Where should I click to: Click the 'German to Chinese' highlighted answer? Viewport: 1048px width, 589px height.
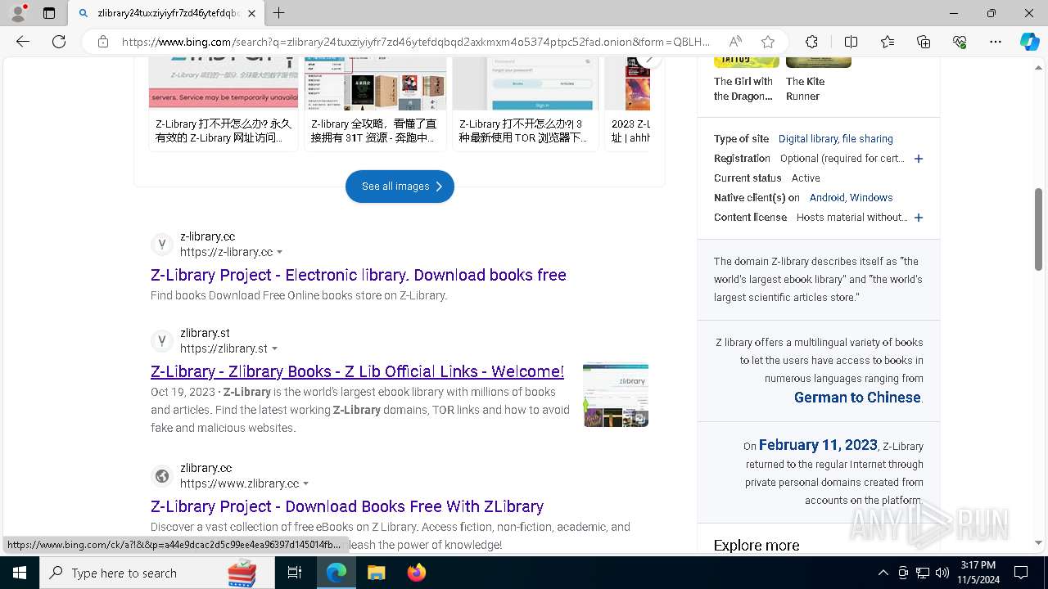pos(857,398)
